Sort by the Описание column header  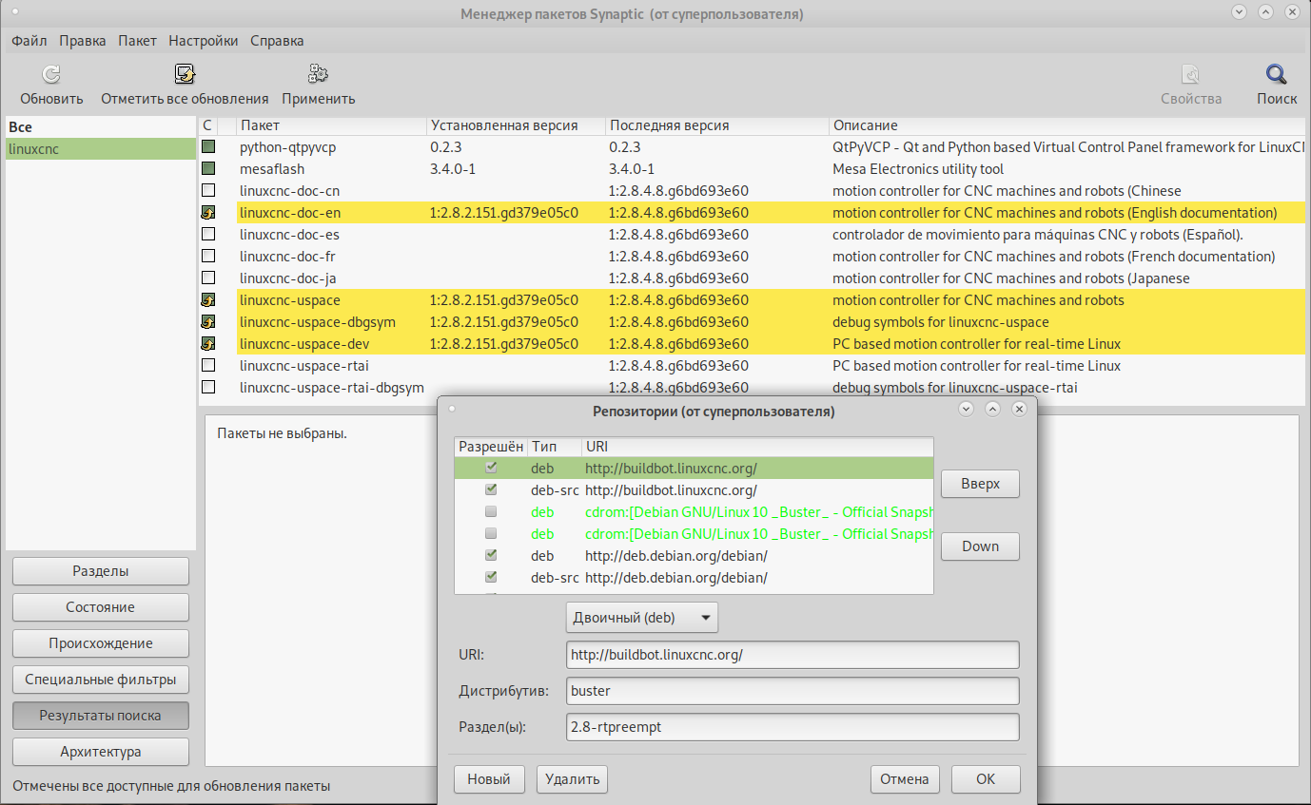(1066, 125)
